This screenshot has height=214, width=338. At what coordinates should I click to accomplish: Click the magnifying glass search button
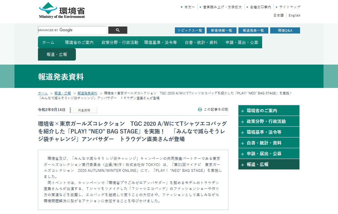point(117,30)
